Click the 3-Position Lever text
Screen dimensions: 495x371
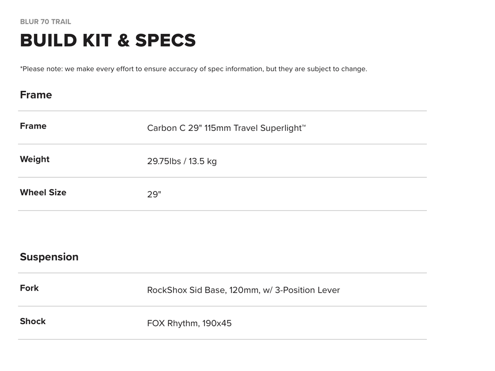307,290
